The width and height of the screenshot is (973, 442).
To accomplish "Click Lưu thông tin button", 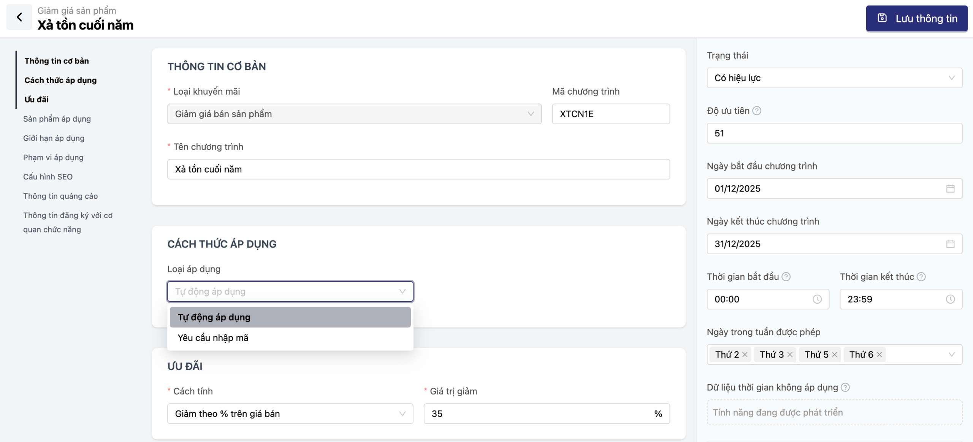I will click(916, 19).
